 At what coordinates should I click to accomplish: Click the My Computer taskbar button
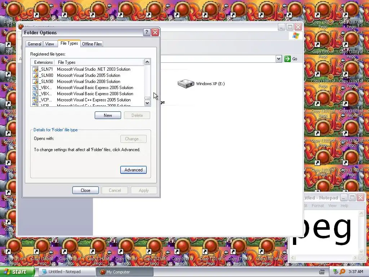coord(125,272)
